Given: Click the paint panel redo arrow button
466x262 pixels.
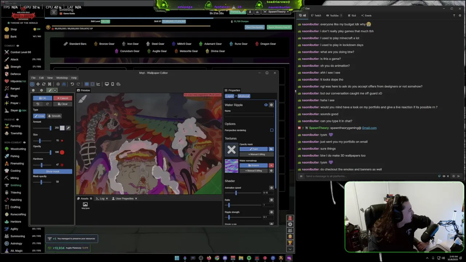Looking at the screenshot, I should pyautogui.click(x=47, y=104).
